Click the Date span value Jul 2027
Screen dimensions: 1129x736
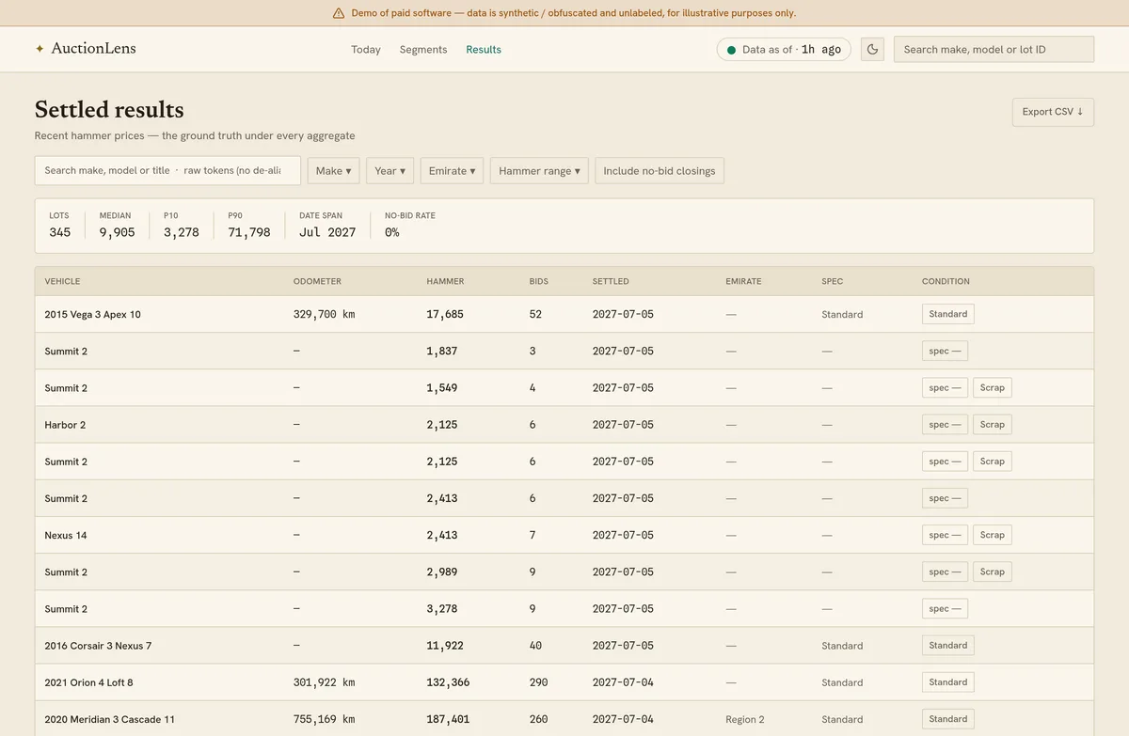(x=327, y=232)
